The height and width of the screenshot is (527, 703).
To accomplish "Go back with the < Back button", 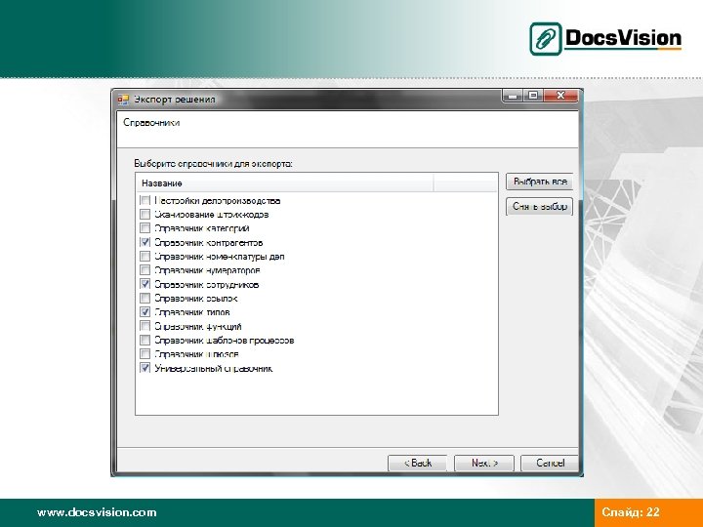I will pos(418,463).
